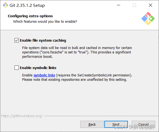Click the maximize window icon

tap(134, 5)
